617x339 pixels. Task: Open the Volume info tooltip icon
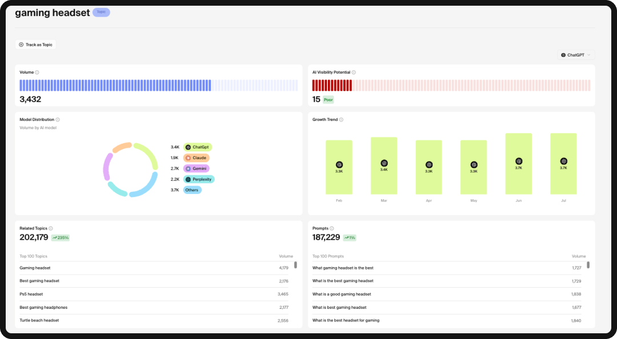[37, 72]
